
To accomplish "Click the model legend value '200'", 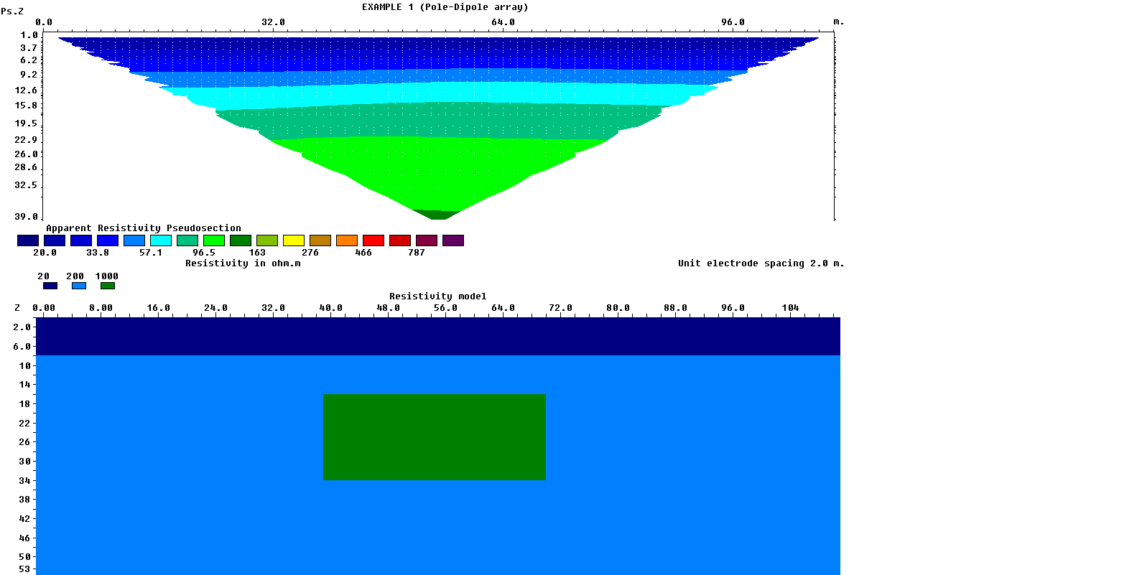I will pos(75,276).
